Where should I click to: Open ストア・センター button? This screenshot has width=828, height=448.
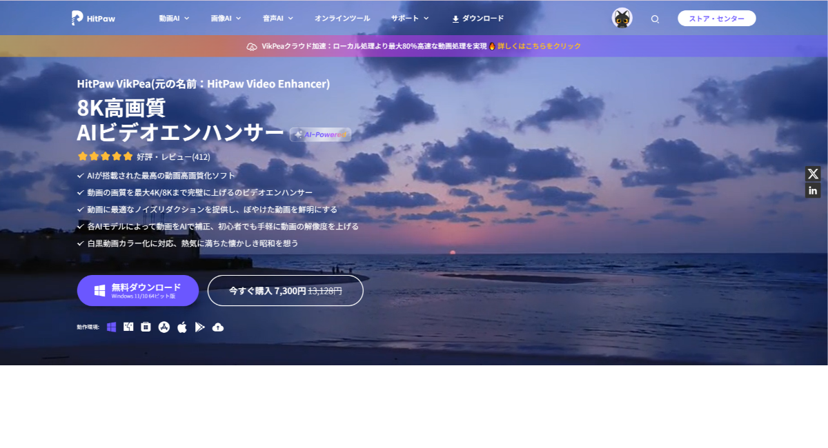point(716,19)
